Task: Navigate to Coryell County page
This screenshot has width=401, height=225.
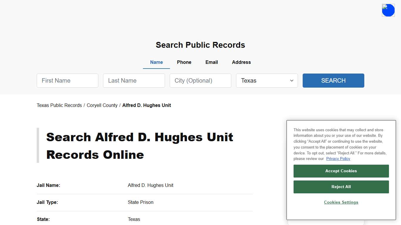Action: (x=102, y=105)
